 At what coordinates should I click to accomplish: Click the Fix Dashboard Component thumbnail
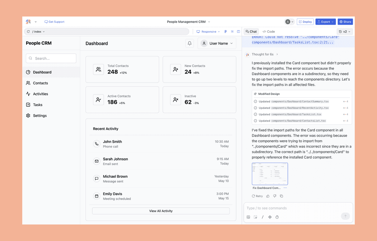tap(270, 174)
